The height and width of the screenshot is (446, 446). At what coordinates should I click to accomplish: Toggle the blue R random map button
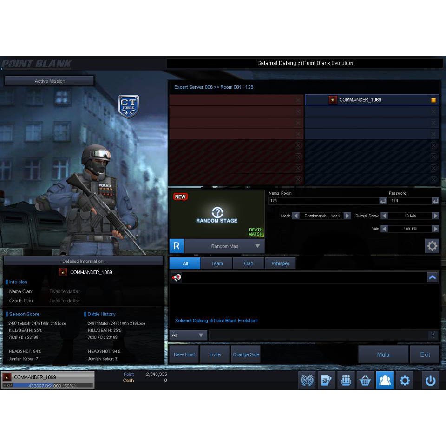coord(177,246)
